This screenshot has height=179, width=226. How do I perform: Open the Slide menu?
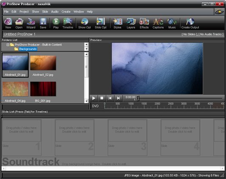(45, 12)
